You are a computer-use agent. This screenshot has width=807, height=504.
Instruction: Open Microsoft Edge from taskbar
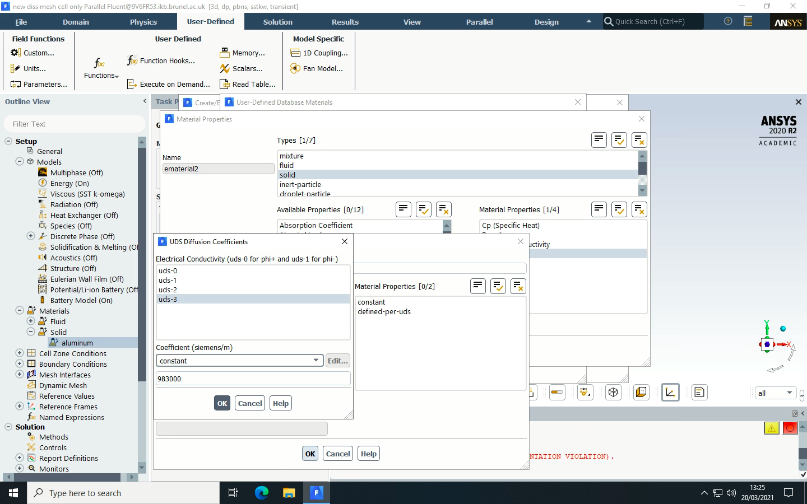point(261,493)
